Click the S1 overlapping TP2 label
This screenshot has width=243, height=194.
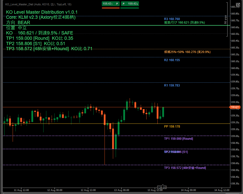(176, 152)
